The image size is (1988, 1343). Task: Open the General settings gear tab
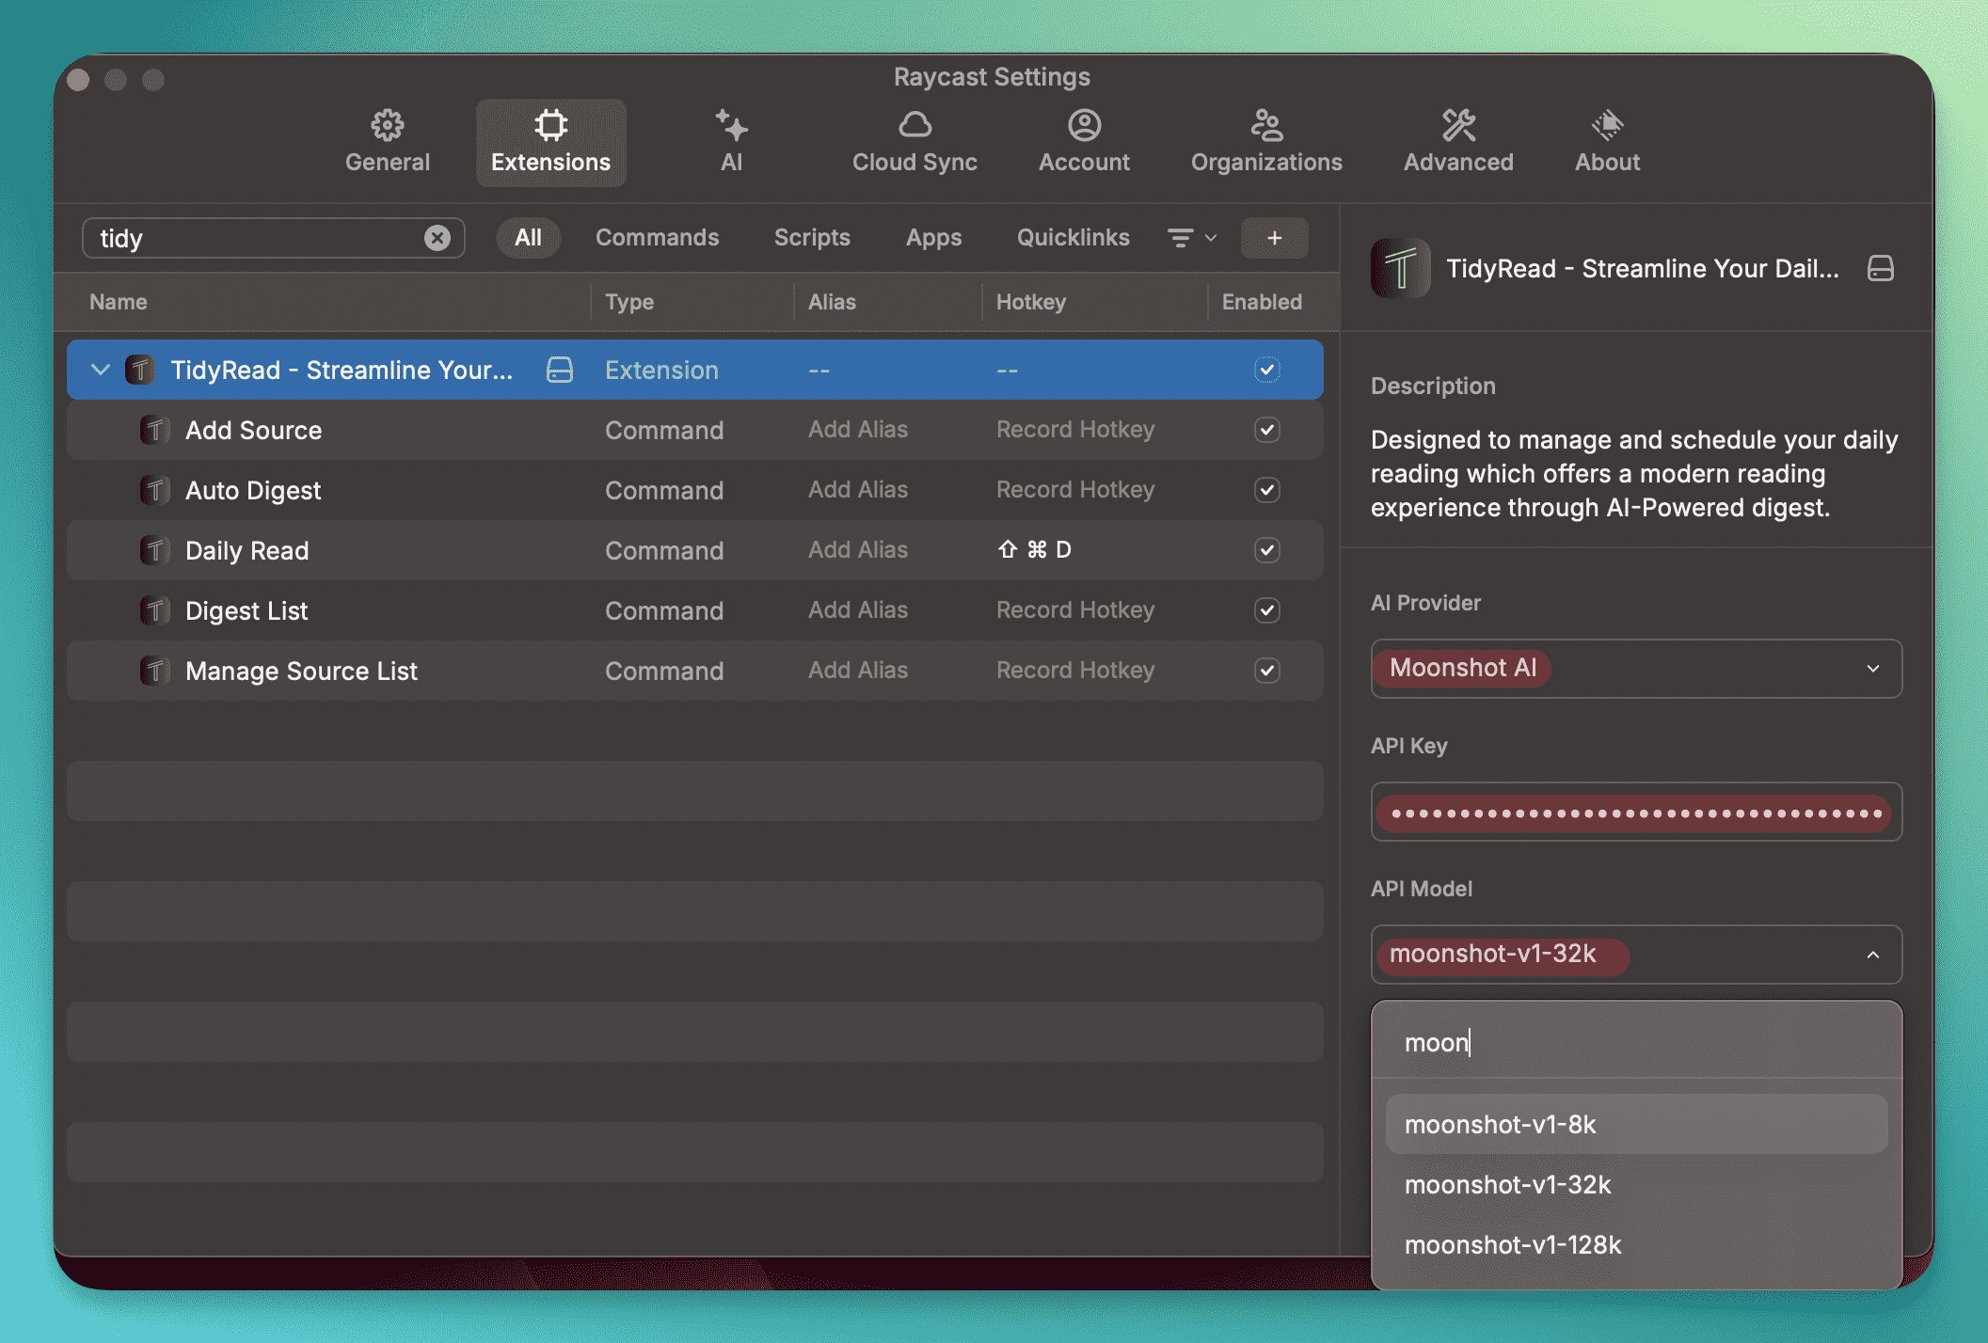pyautogui.click(x=387, y=142)
